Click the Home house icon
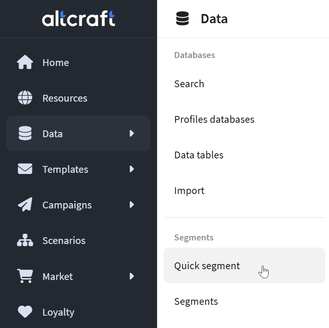Screen dimensions: 329x328 point(25,62)
